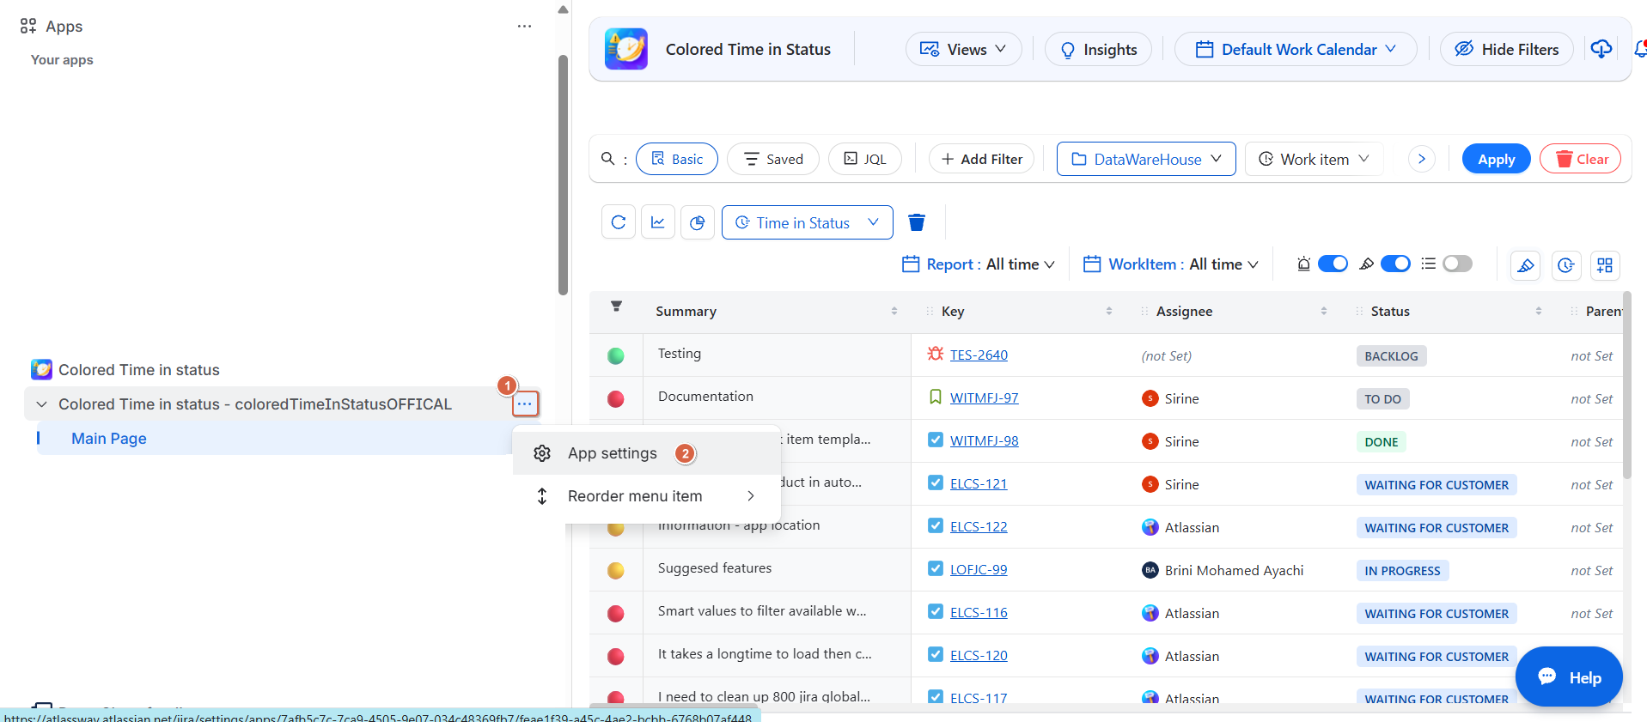This screenshot has width=1647, height=722.
Task: Click the blue trash icon beside Time in Status
Action: tap(917, 222)
